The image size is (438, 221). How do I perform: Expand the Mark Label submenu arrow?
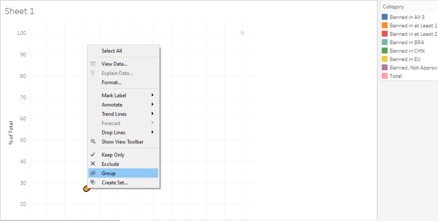coord(153,95)
